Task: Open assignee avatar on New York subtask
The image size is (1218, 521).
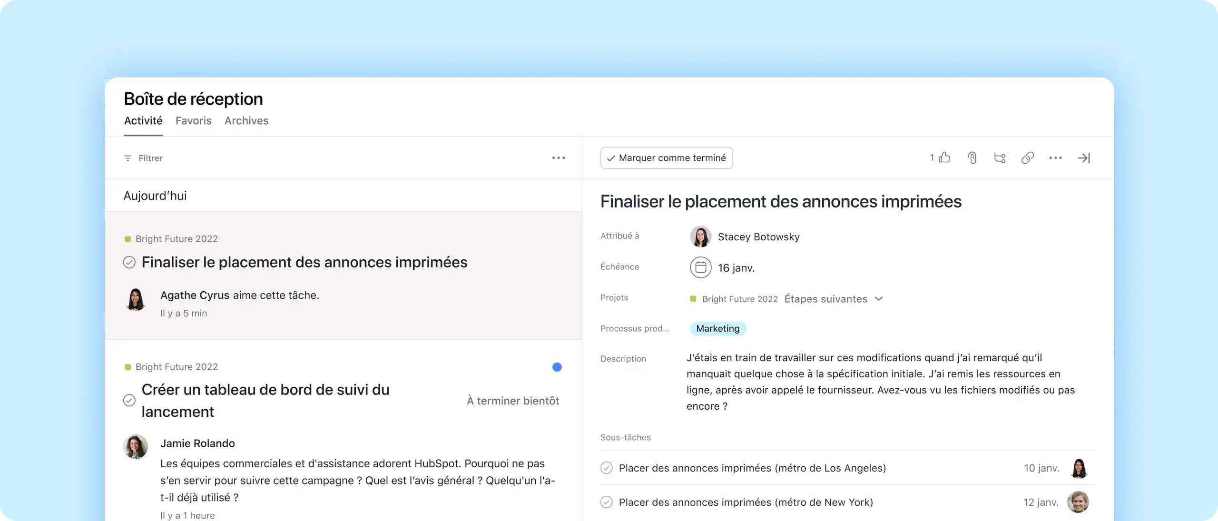Action: tap(1078, 502)
